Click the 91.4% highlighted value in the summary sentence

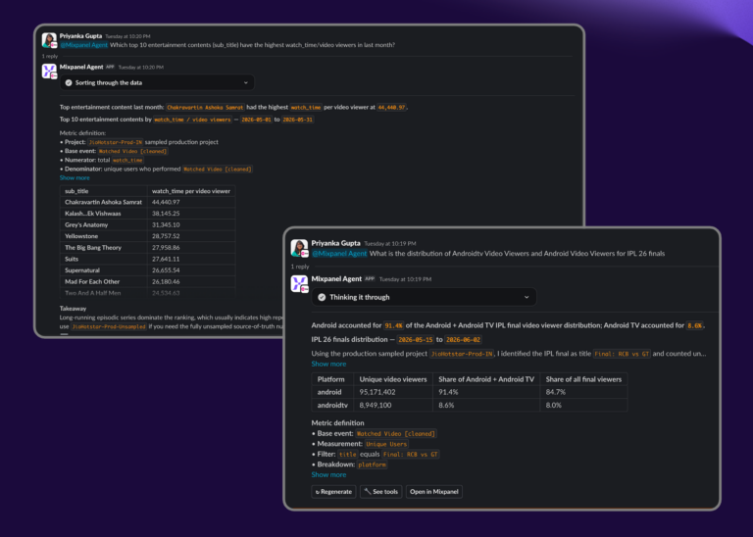(x=393, y=325)
